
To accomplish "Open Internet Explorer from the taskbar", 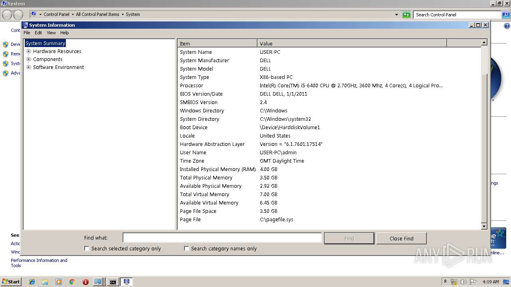I will tap(32, 282).
